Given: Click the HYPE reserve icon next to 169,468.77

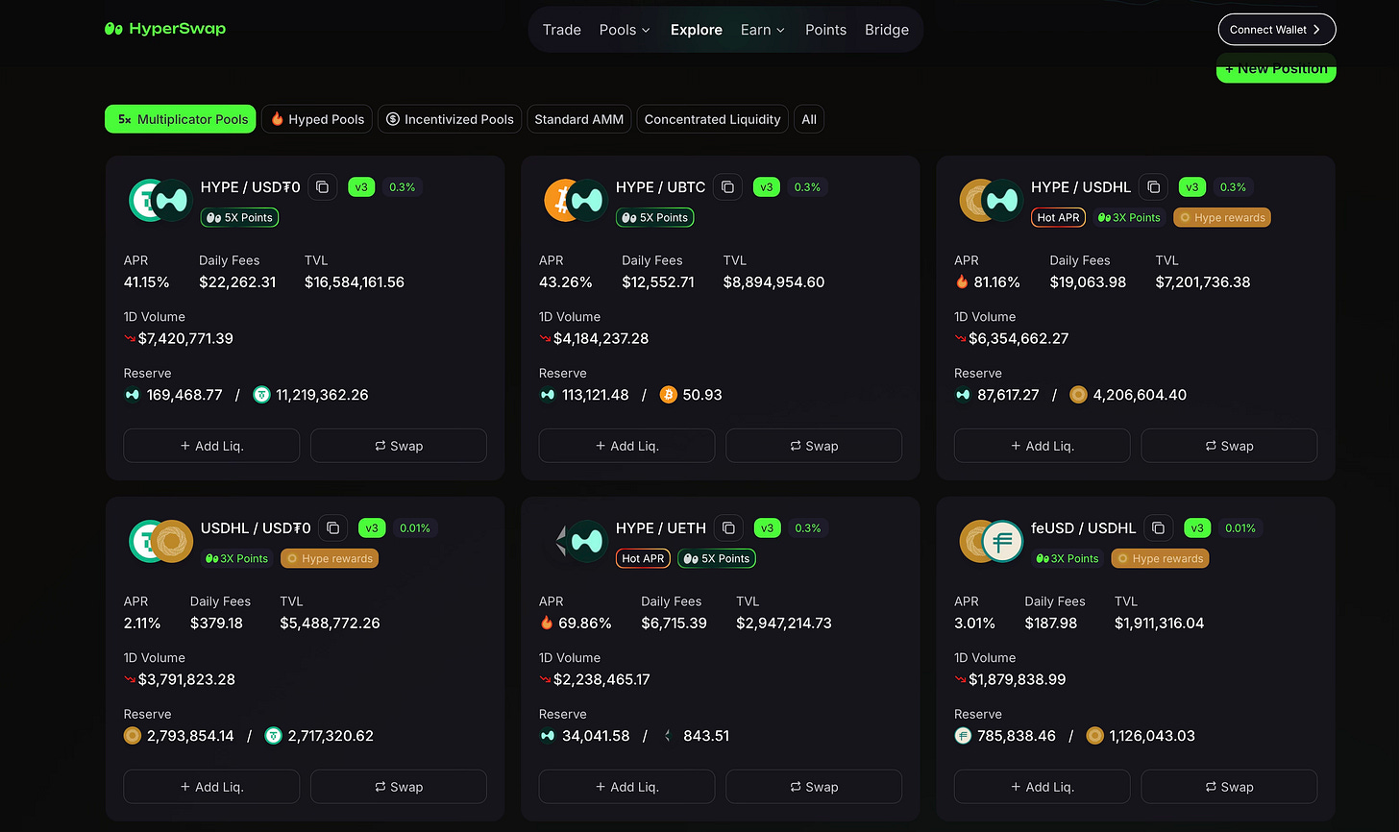Looking at the screenshot, I should (133, 395).
